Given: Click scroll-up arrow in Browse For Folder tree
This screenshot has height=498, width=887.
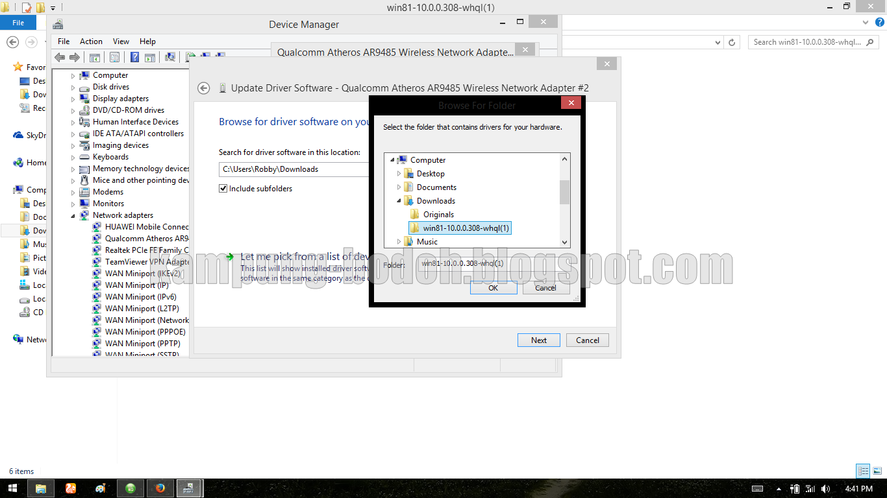Looking at the screenshot, I should [565, 159].
